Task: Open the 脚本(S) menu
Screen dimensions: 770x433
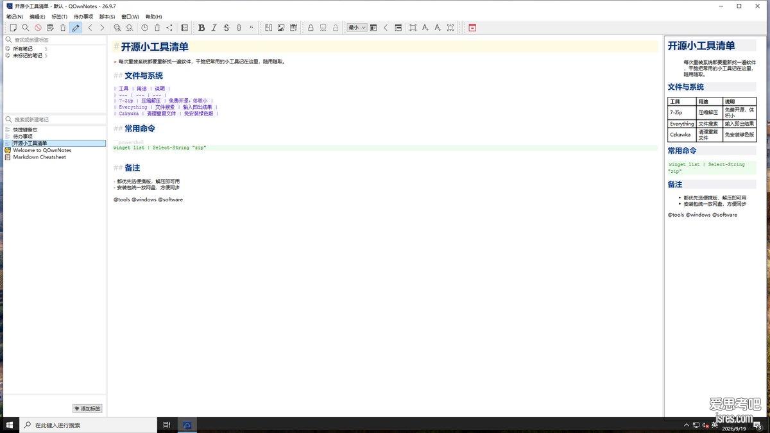Action: 107,17
